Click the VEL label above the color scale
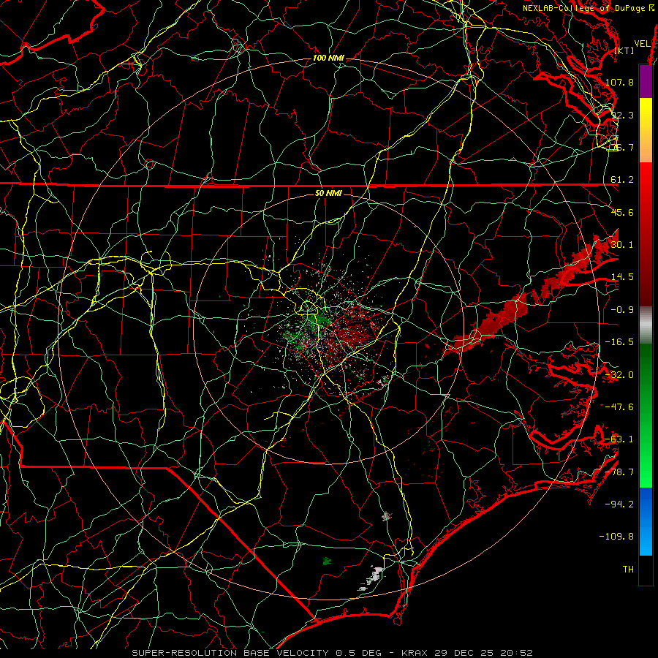This screenshot has width=658, height=658. tap(642, 43)
